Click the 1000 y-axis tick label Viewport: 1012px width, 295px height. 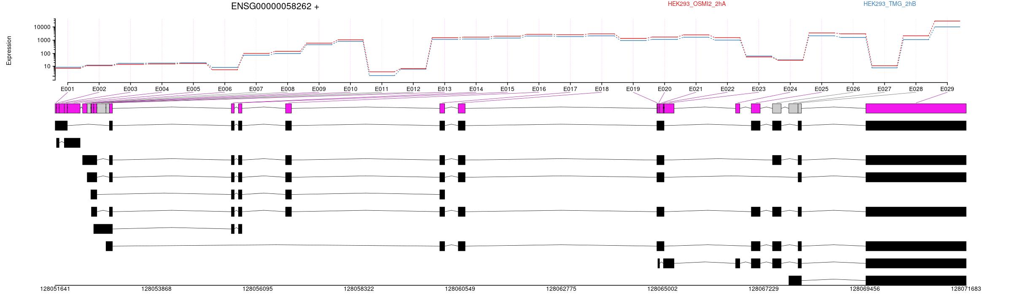[x=44, y=40]
